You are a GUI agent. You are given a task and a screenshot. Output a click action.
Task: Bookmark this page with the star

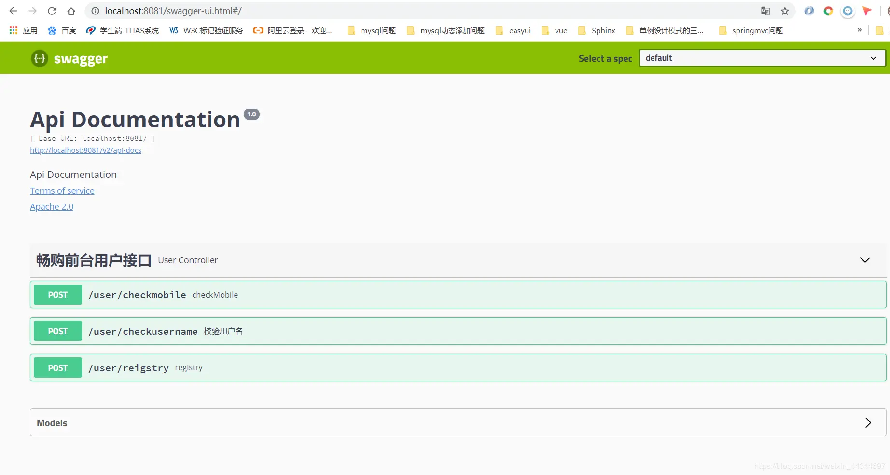click(785, 11)
